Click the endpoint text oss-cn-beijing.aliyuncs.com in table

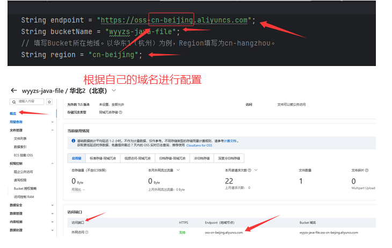(x=224, y=232)
